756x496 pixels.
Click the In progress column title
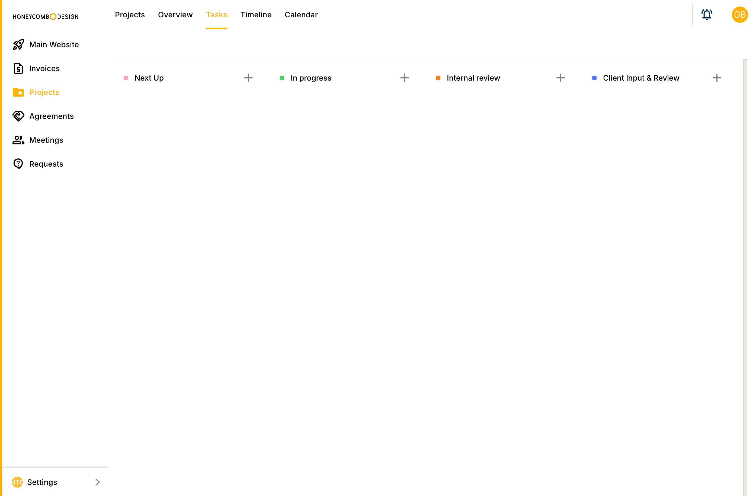311,78
